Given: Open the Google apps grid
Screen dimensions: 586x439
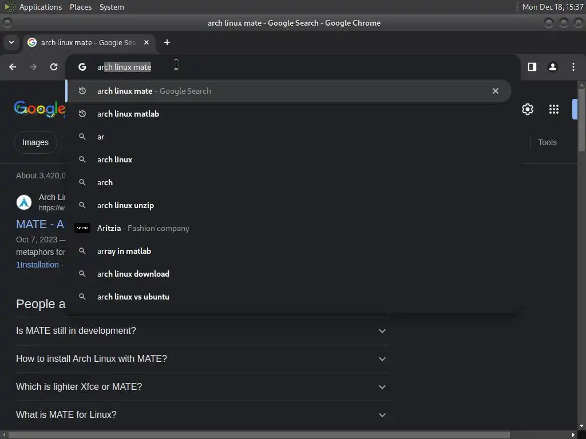Looking at the screenshot, I should coord(553,109).
